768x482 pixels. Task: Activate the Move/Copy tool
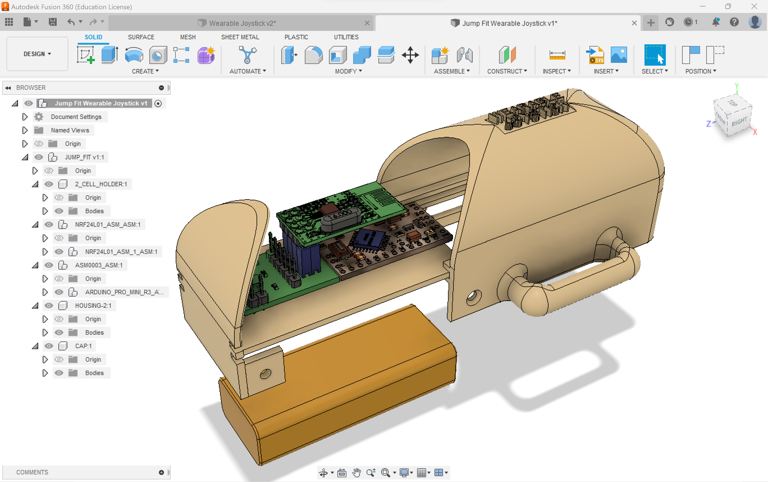[x=410, y=55]
